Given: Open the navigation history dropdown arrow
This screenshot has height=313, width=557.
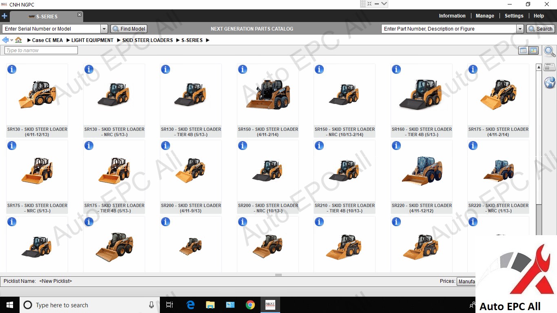Looking at the screenshot, I should click(x=12, y=40).
